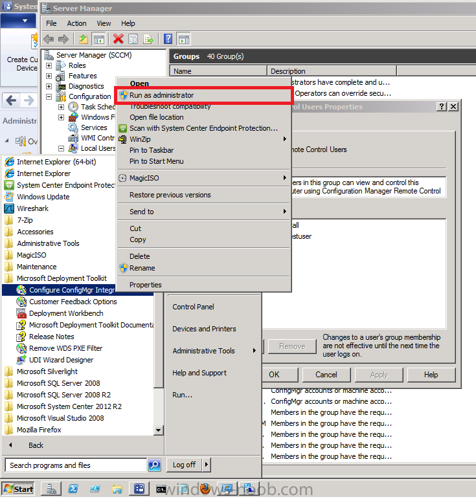476x499 pixels.
Task: Open the Action menu
Action: coord(76,23)
